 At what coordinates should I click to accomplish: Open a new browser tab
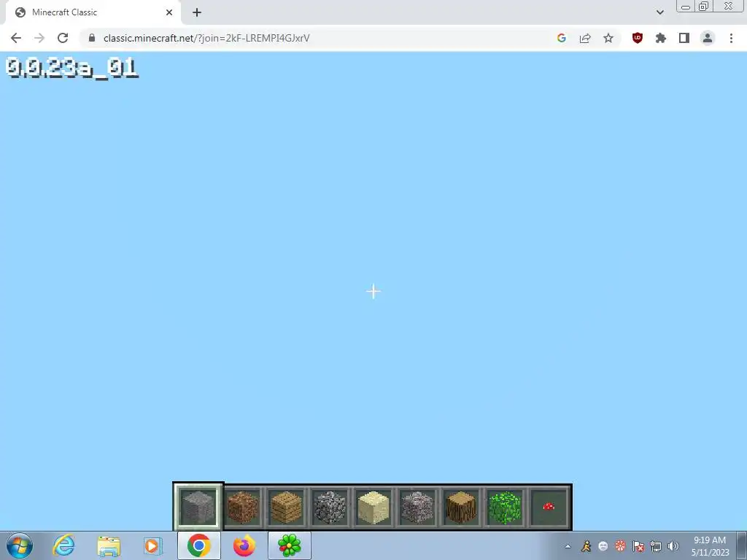pyautogui.click(x=197, y=12)
